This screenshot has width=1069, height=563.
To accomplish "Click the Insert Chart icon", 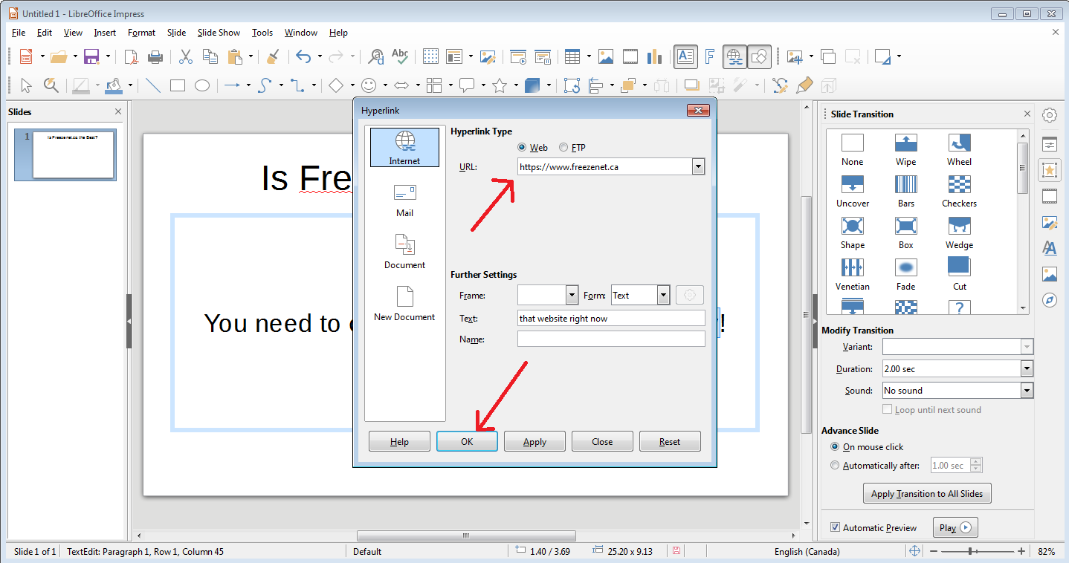I will [654, 56].
